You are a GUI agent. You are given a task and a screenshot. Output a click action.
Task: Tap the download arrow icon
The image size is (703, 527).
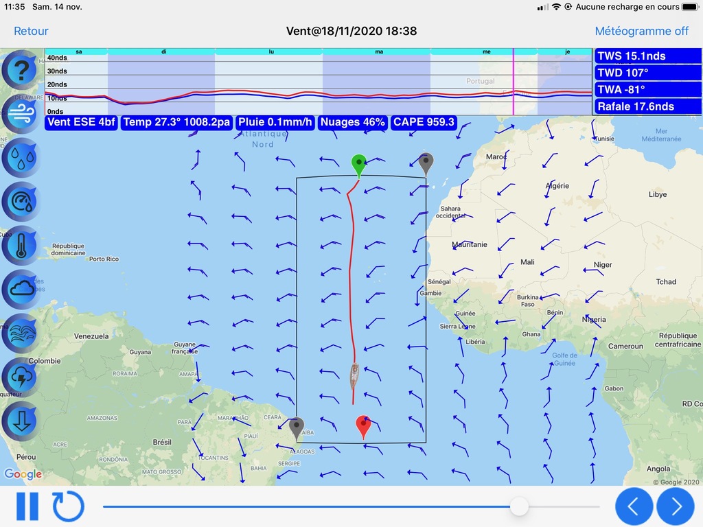(20, 421)
